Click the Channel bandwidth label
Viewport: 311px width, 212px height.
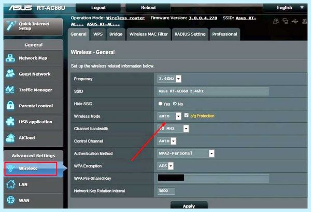(x=91, y=129)
